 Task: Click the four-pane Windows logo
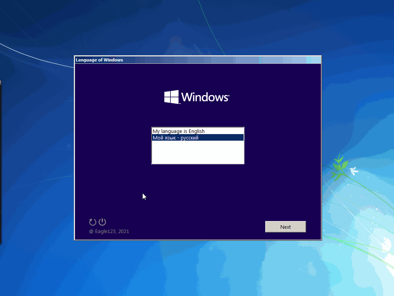pyautogui.click(x=171, y=97)
